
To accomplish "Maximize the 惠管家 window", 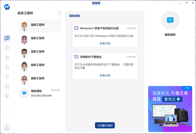I will (187, 3).
